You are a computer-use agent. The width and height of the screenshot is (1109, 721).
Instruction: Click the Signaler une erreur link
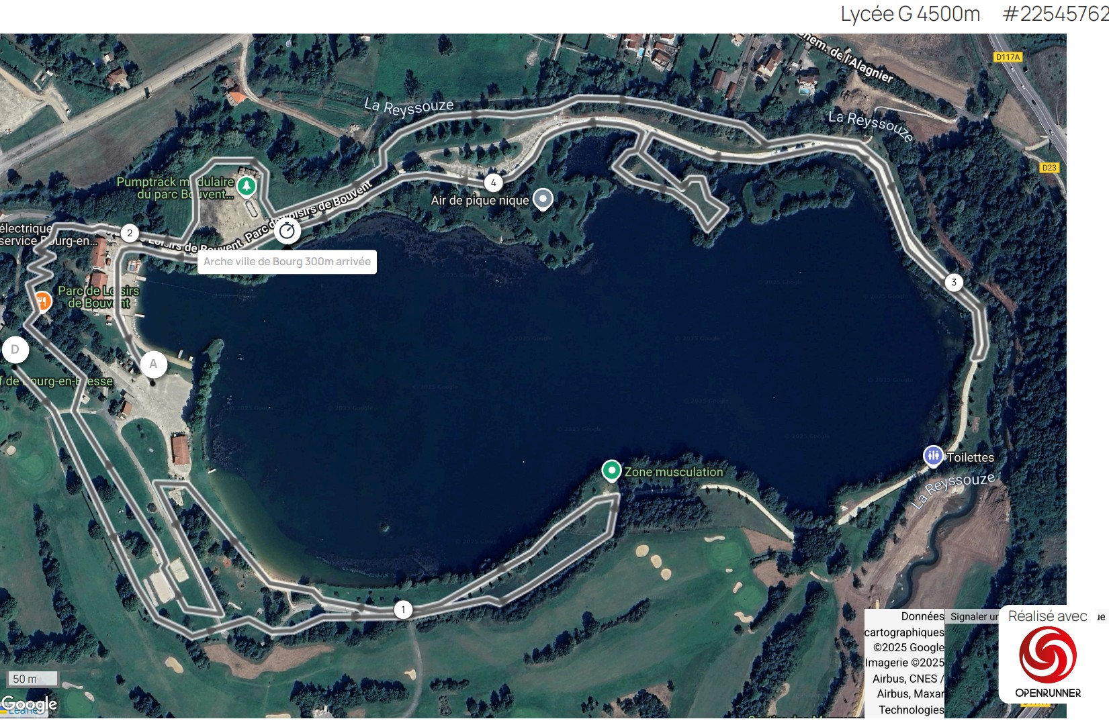[x=973, y=616]
